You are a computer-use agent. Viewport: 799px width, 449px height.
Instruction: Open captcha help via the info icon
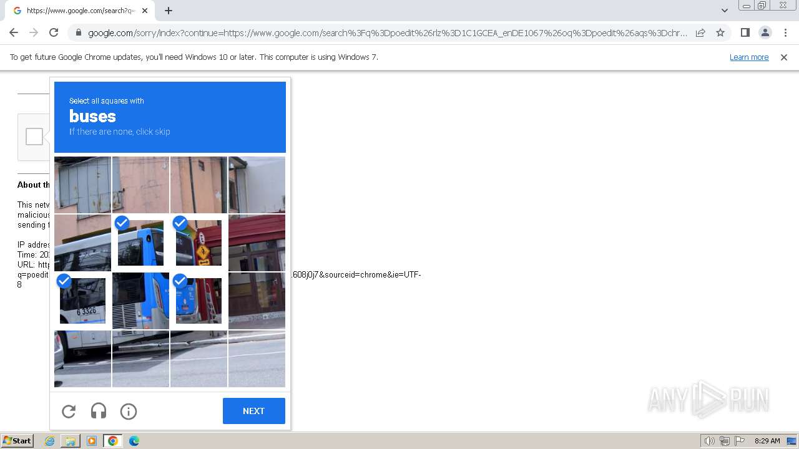pos(129,411)
